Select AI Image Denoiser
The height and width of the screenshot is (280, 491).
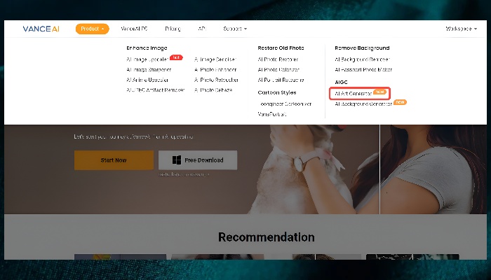[216, 59]
